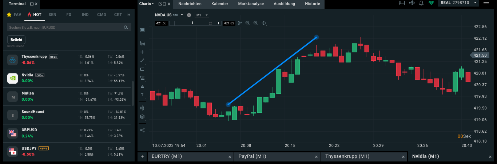497x164 pixels.
Task: Open the REAL 2798710 account dropdown
Action: (458, 3)
